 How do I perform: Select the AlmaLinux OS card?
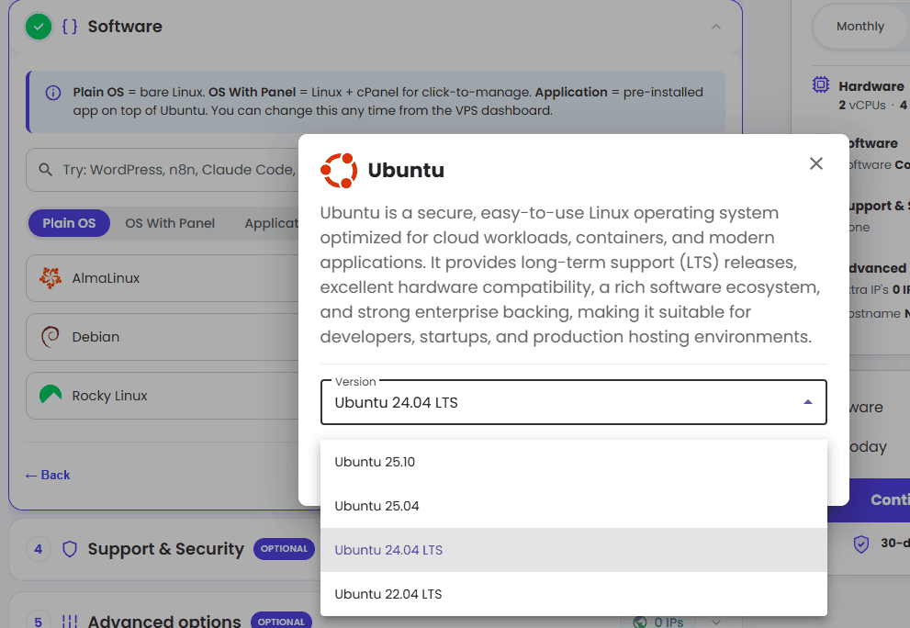tap(163, 278)
